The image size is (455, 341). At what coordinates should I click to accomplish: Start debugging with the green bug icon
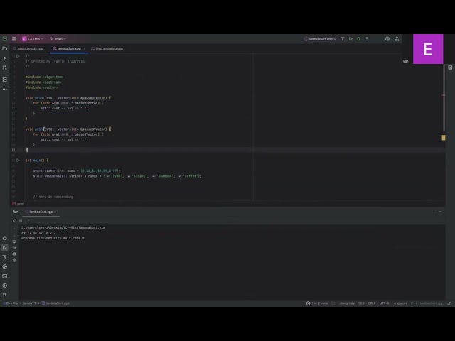358,39
